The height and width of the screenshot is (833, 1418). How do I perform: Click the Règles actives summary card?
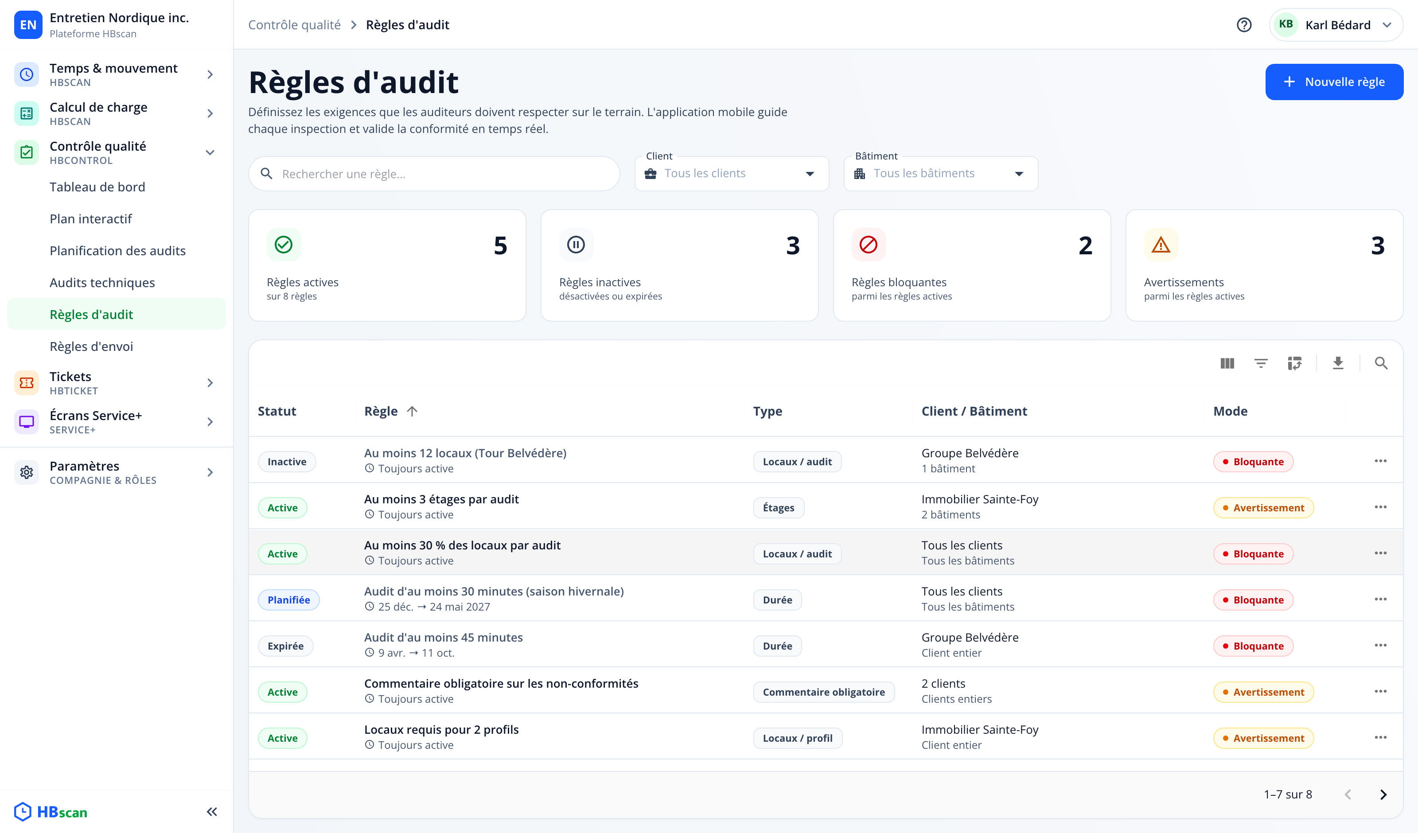387,265
